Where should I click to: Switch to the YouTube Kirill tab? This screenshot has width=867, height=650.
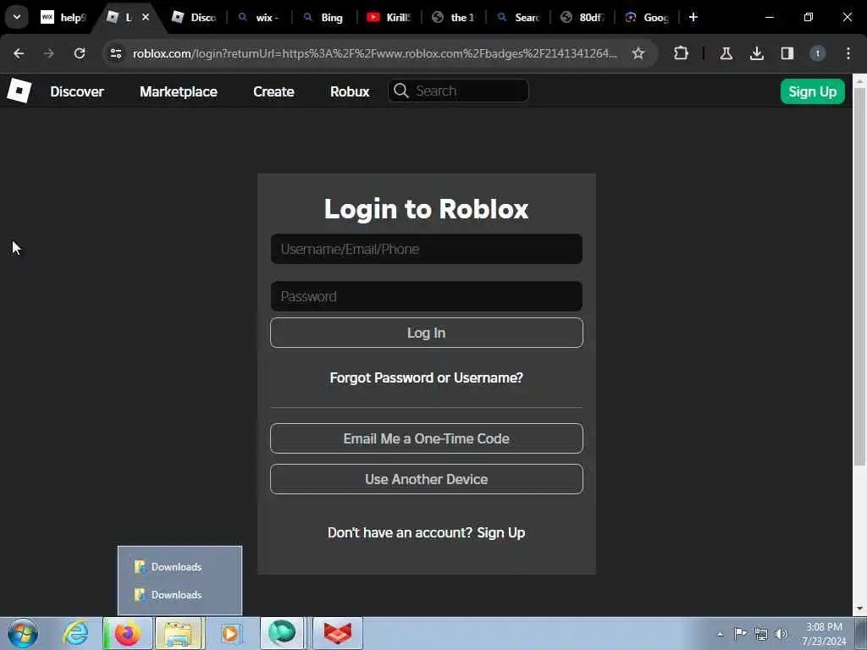389,17
